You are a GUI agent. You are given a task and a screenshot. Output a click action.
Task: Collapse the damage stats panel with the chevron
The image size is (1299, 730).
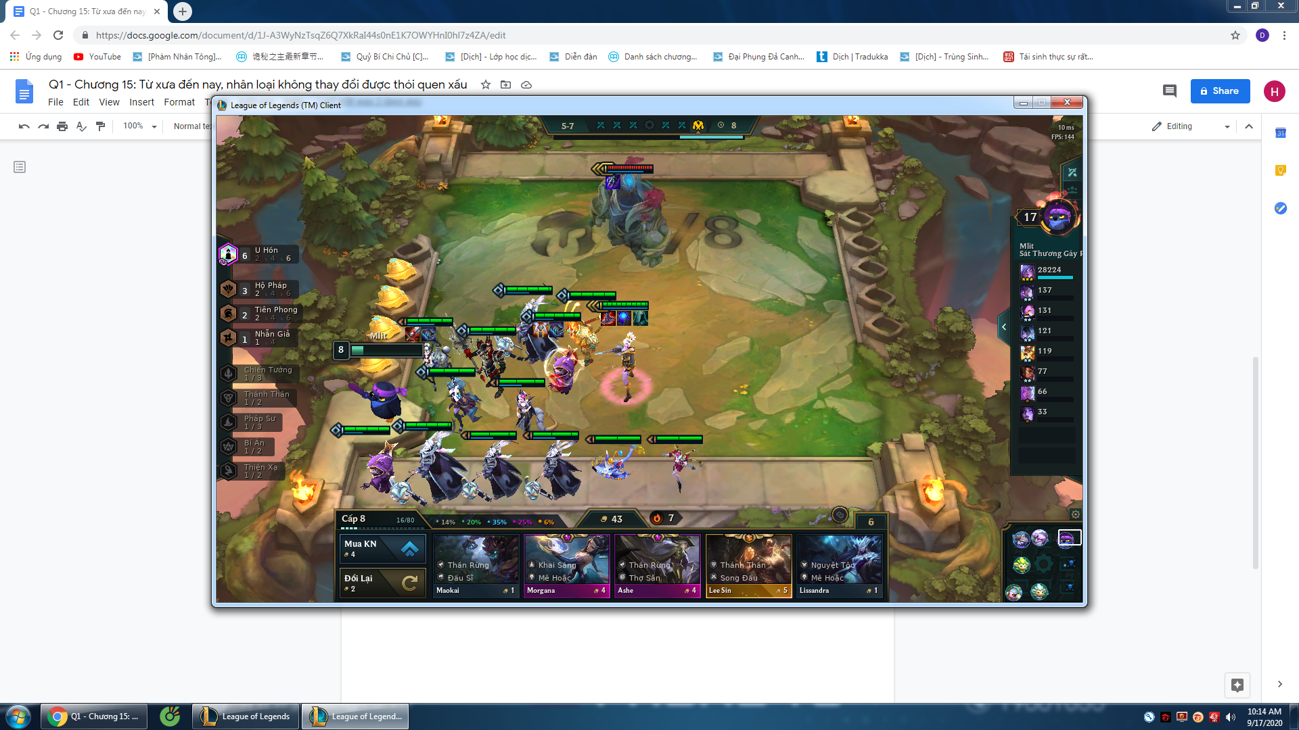(x=1004, y=326)
